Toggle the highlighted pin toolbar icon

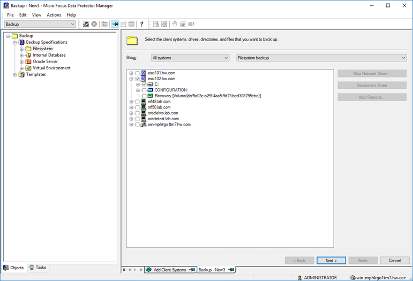pos(115,24)
